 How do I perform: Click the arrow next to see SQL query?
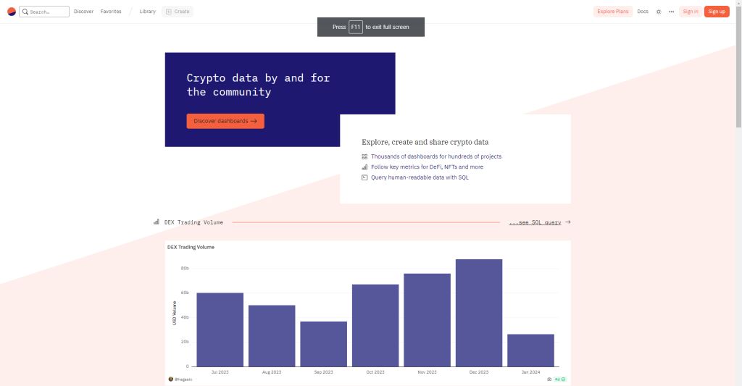(568, 222)
